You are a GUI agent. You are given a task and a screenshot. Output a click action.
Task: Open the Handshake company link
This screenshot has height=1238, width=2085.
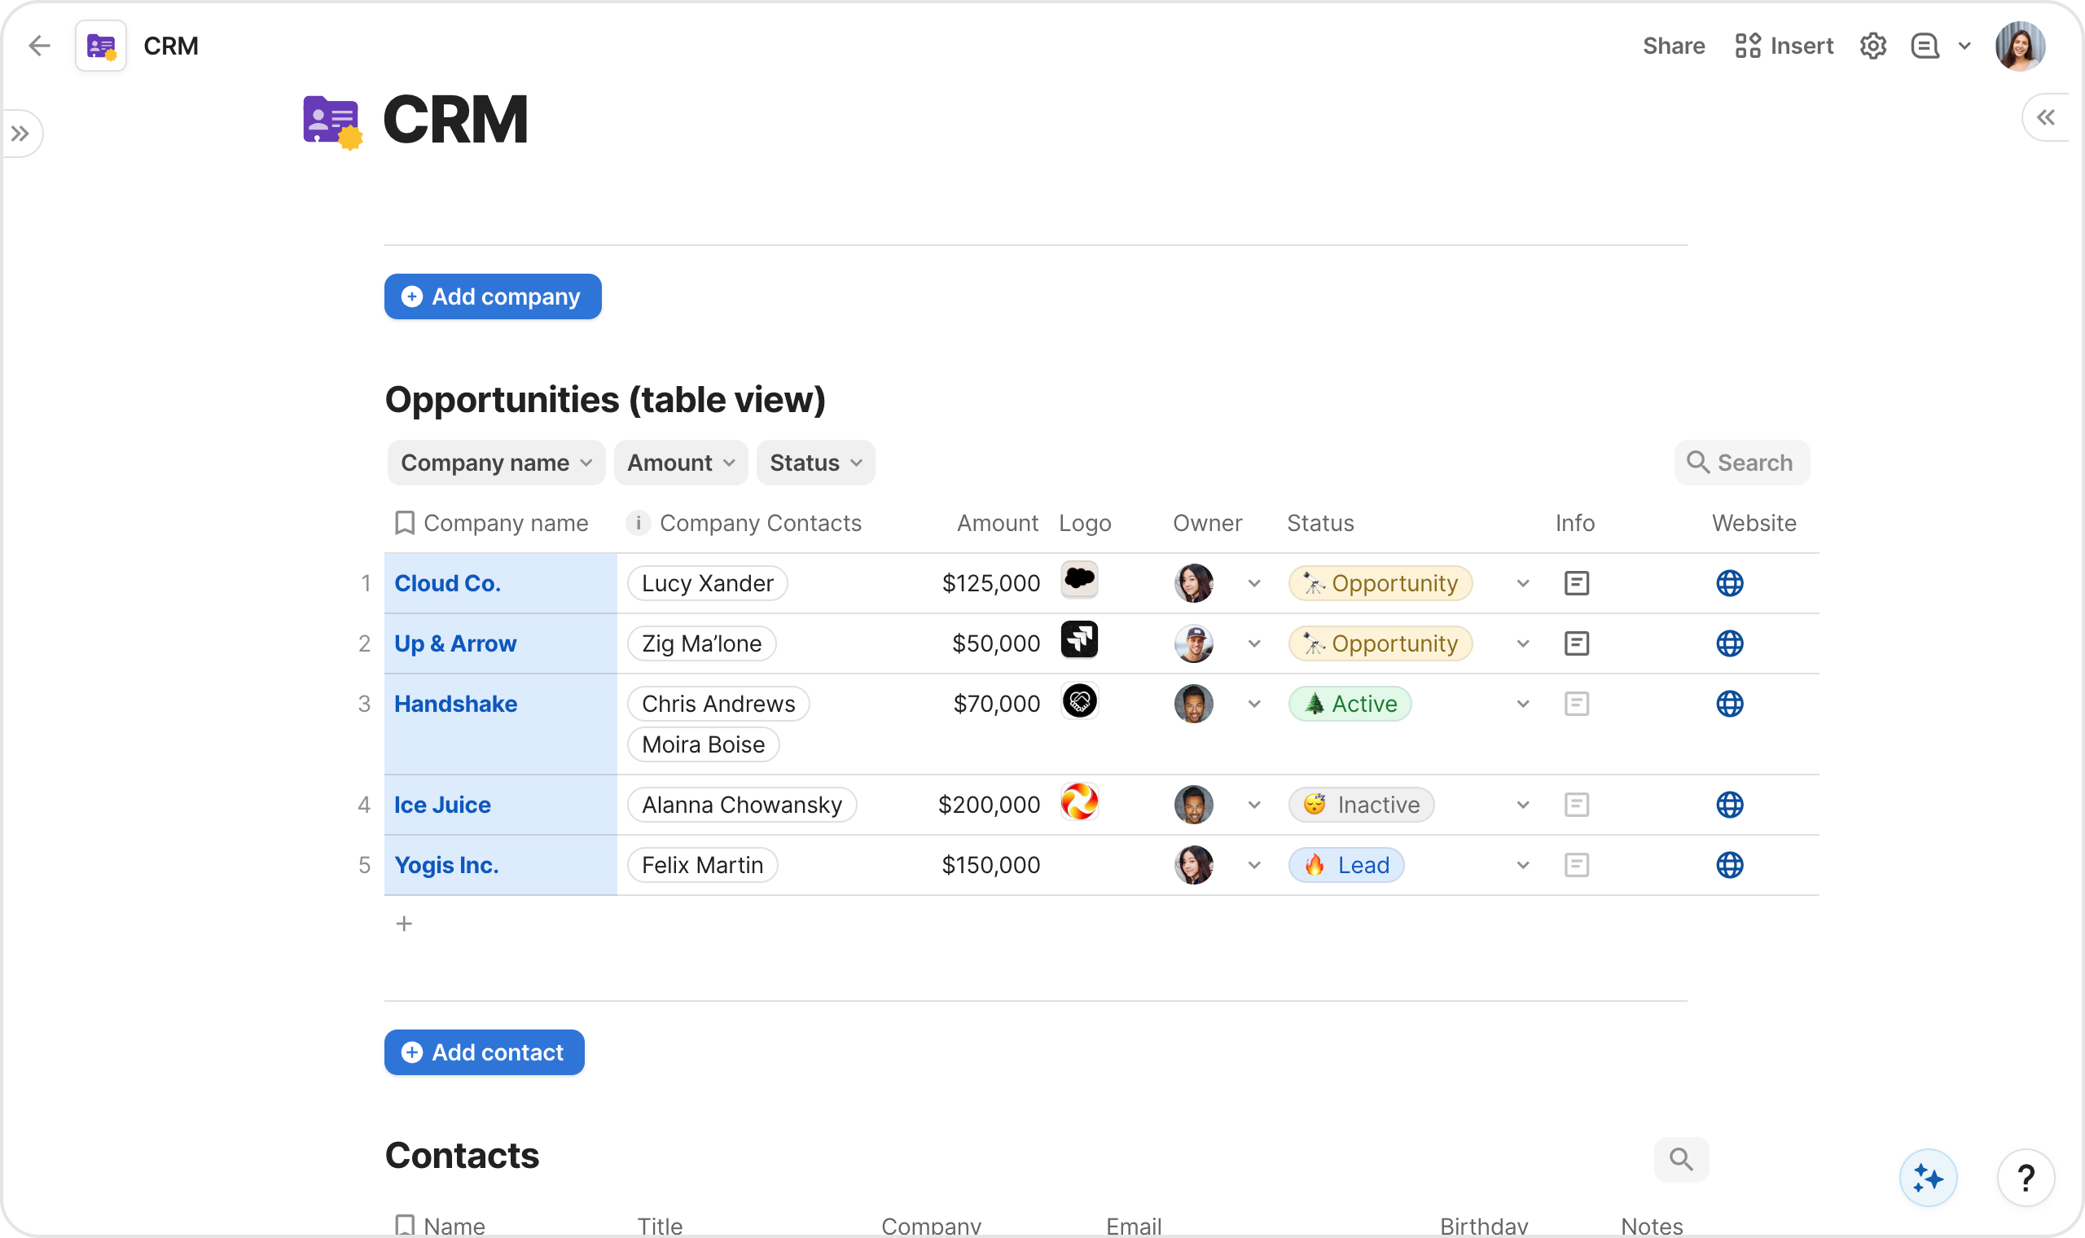pyautogui.click(x=455, y=704)
